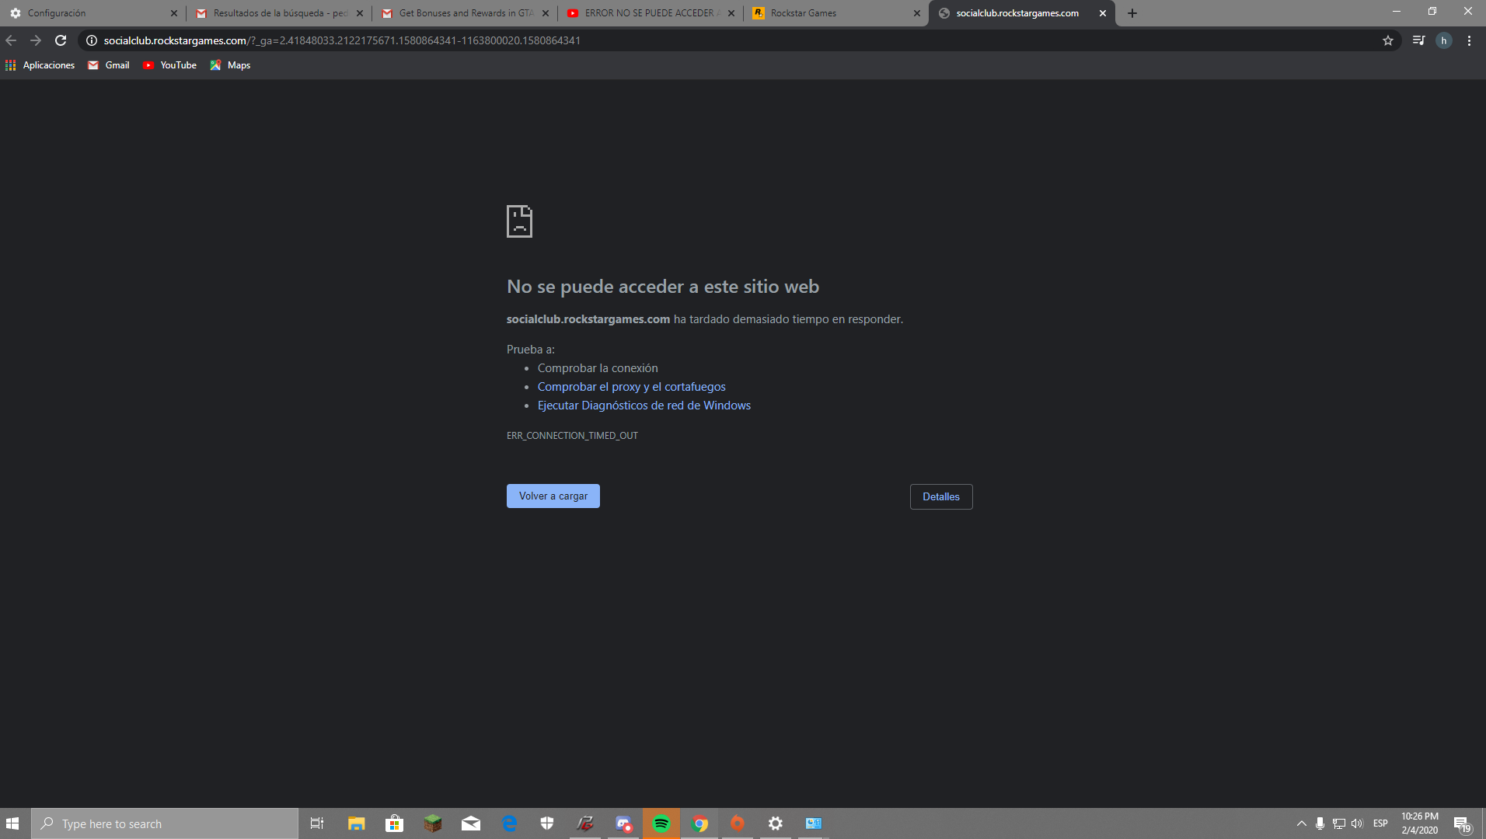Open the Maps bookmark
The width and height of the screenshot is (1486, 839).
(230, 65)
